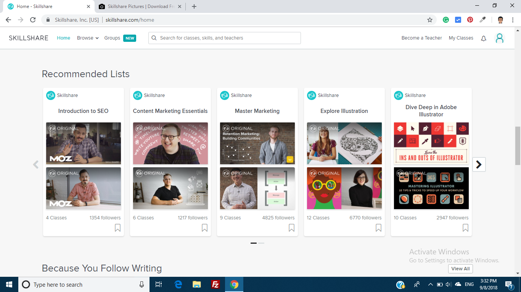Open the notifications bell icon

[483, 38]
